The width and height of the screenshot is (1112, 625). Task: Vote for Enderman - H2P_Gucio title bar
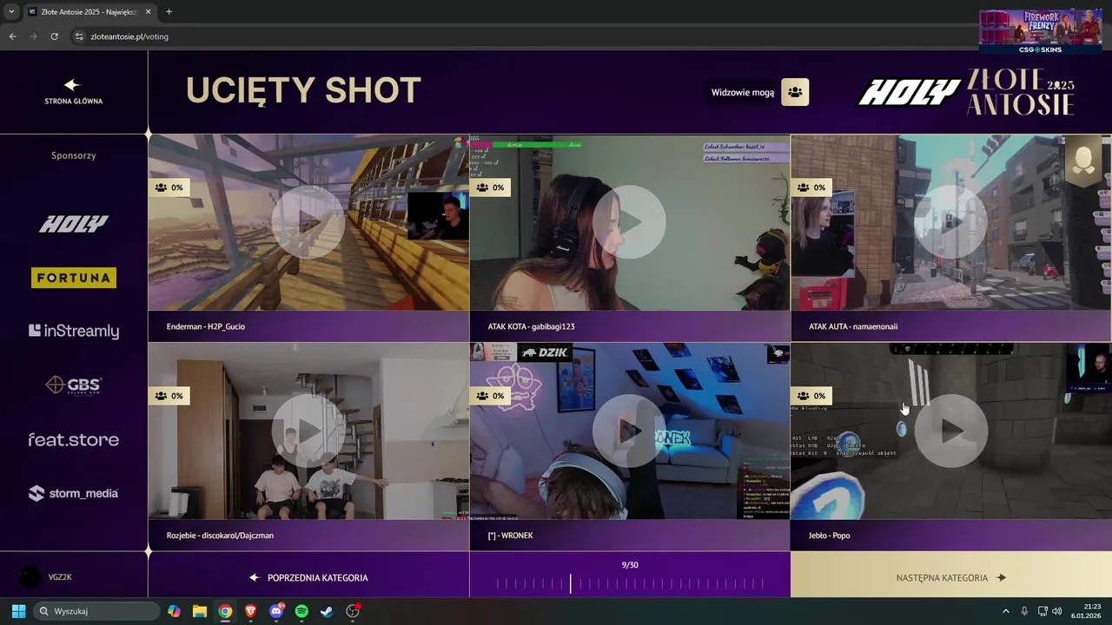pos(308,326)
